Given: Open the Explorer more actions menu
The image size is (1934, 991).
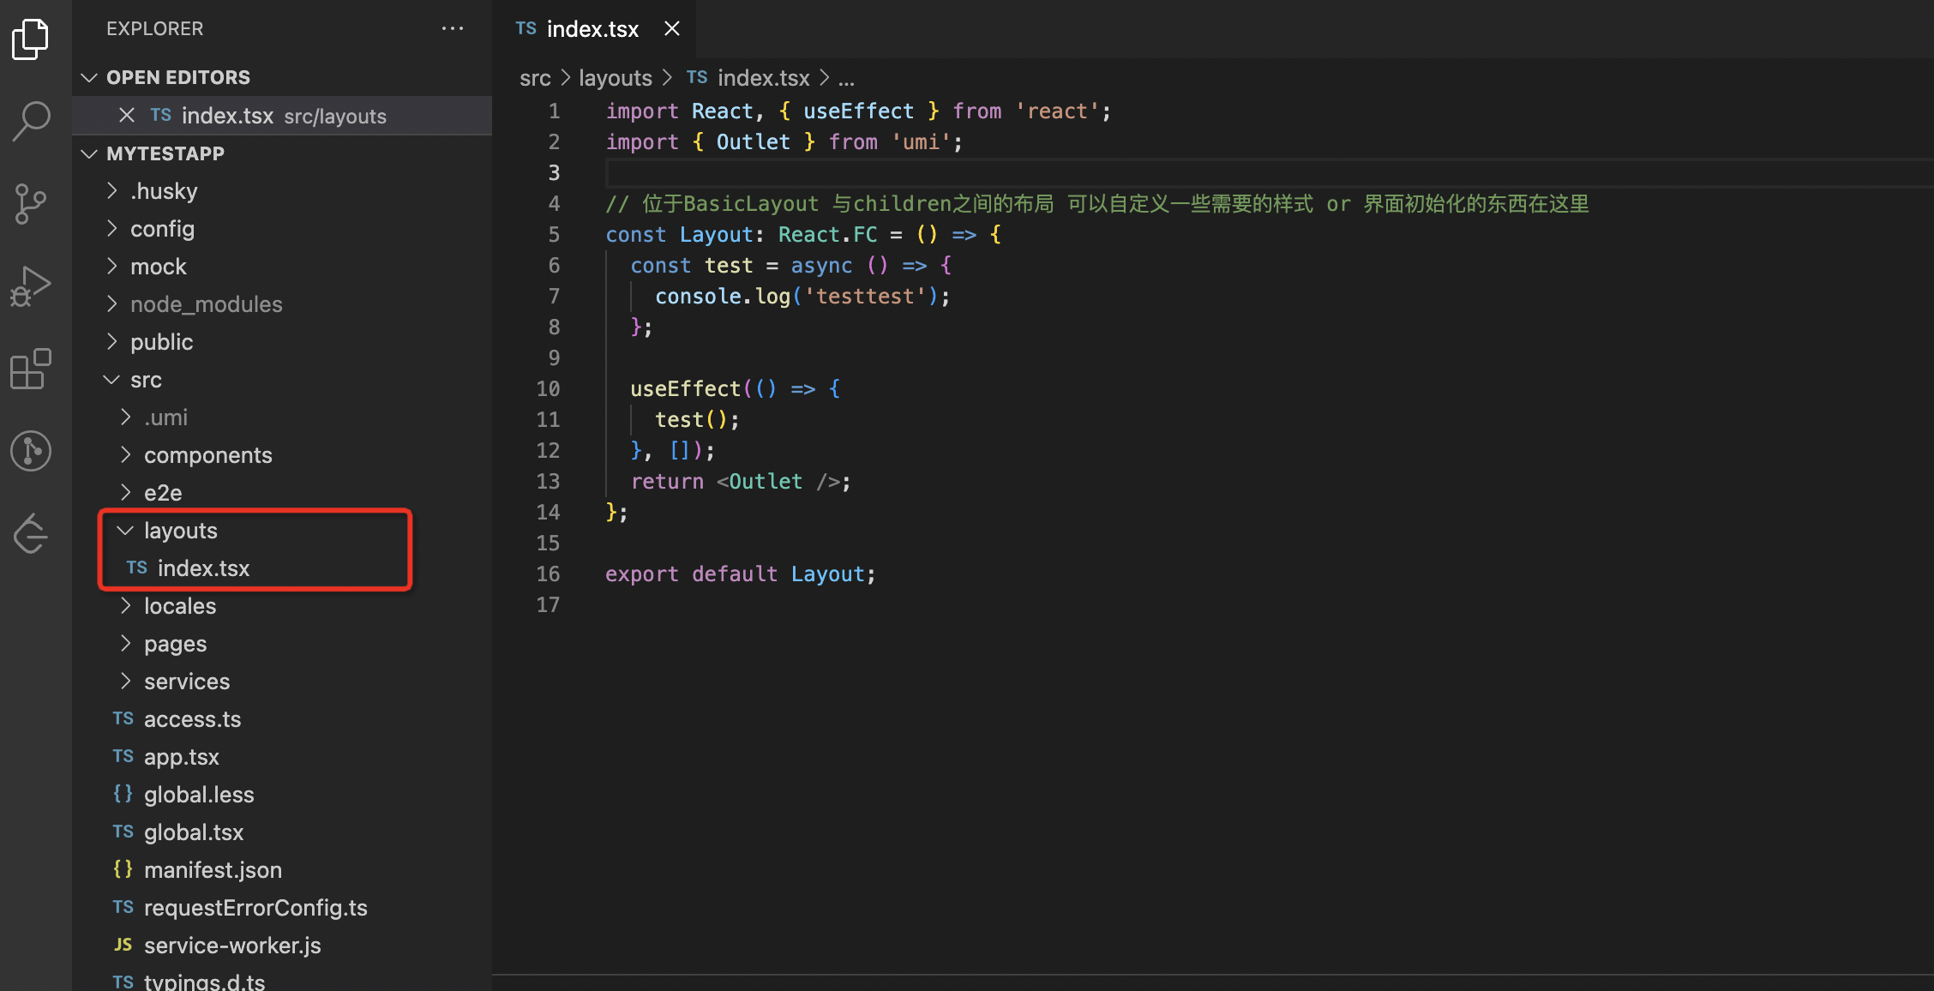Looking at the screenshot, I should pos(453,28).
